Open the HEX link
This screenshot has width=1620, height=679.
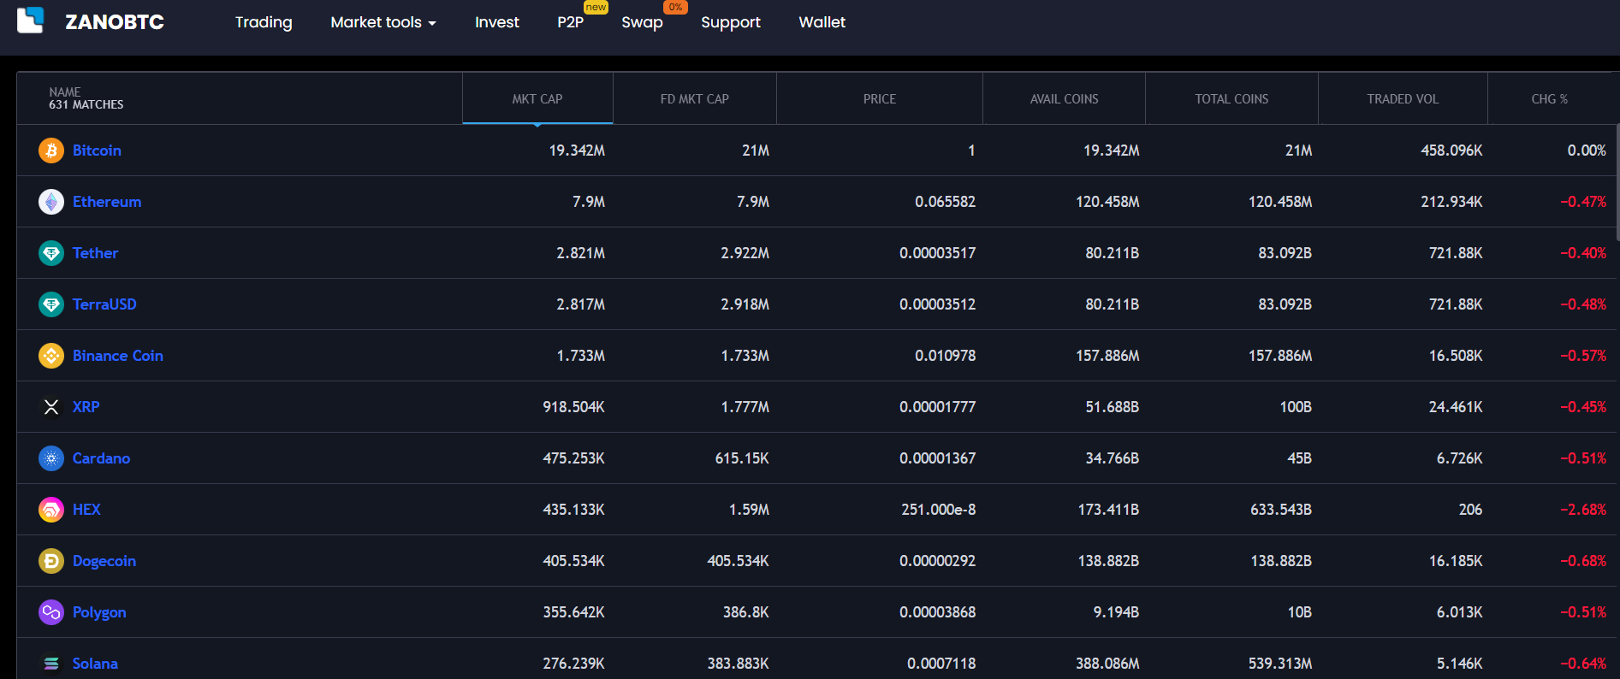coord(86,510)
